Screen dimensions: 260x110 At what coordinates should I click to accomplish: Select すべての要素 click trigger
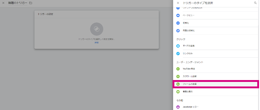coord(216,46)
